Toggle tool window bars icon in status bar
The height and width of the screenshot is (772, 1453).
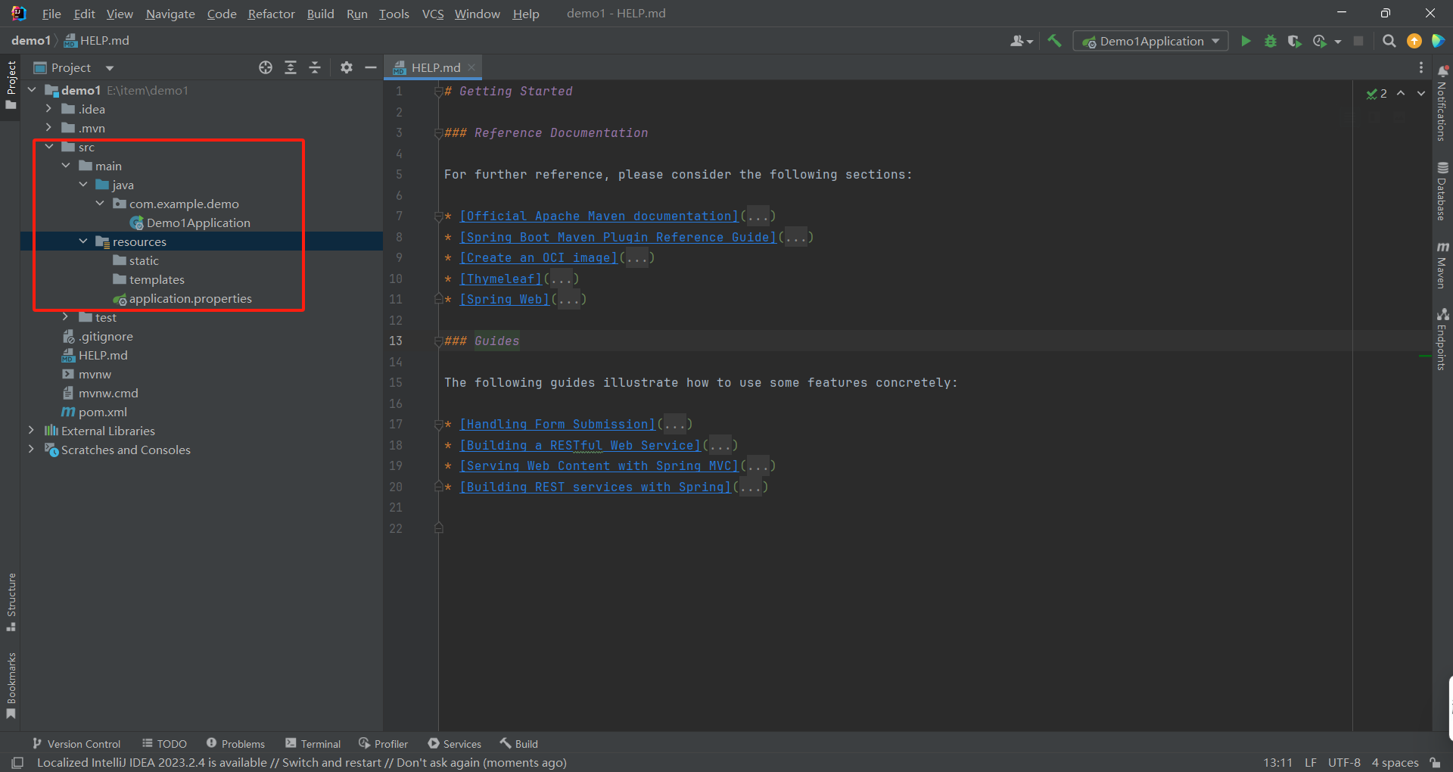coord(17,763)
